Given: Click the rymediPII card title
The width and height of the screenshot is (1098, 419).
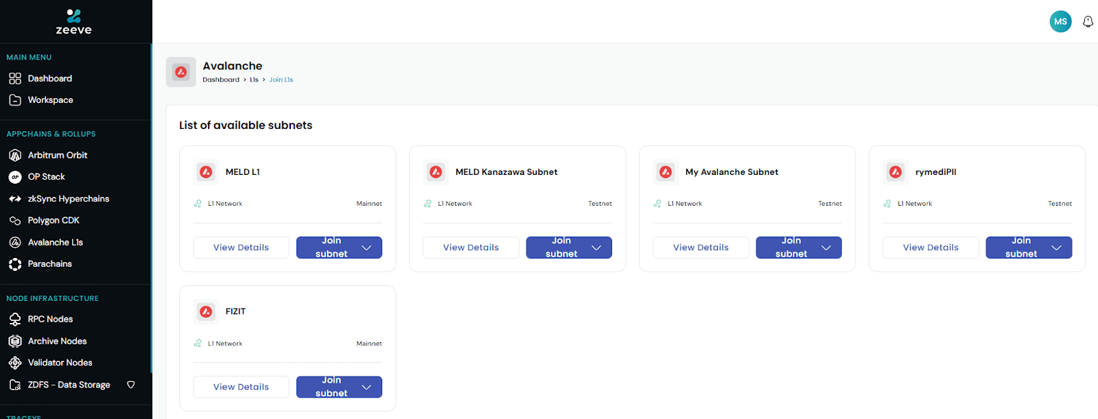Looking at the screenshot, I should (x=936, y=172).
